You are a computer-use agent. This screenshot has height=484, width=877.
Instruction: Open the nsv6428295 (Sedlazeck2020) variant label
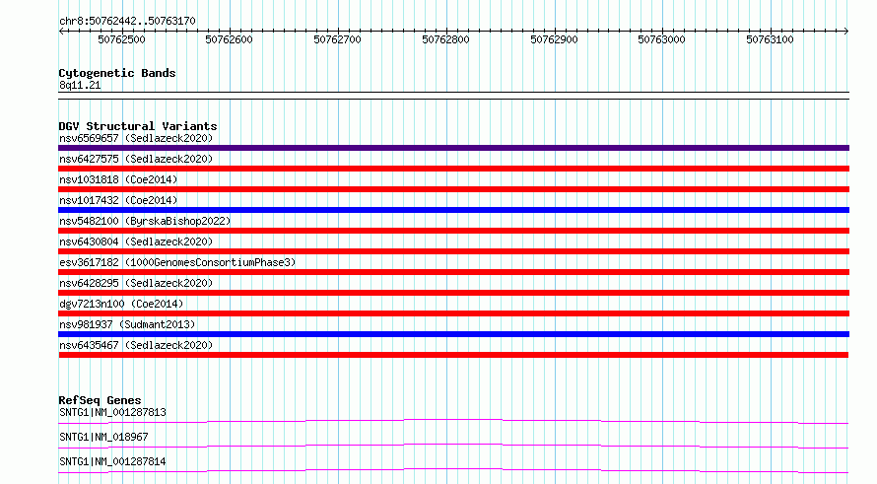[136, 283]
